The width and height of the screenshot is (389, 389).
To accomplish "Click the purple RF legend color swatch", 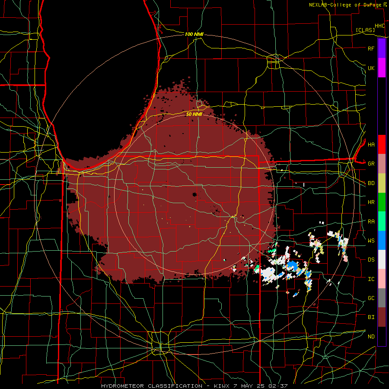I will (x=382, y=48).
